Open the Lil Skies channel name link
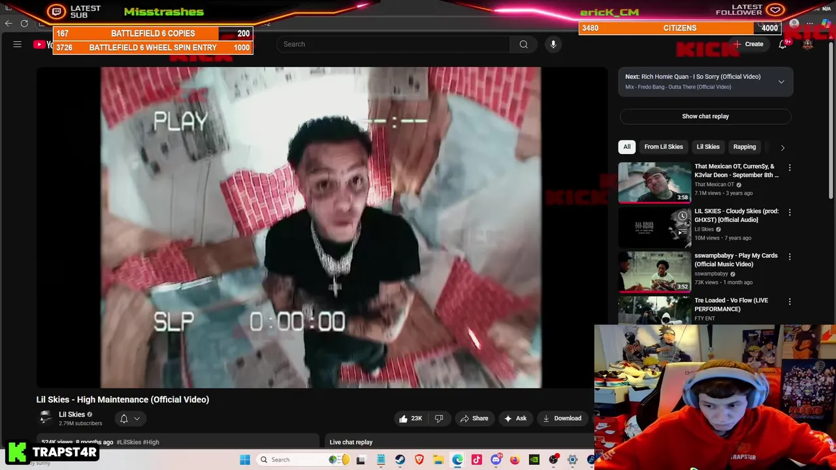The image size is (836, 470). pyautogui.click(x=72, y=415)
